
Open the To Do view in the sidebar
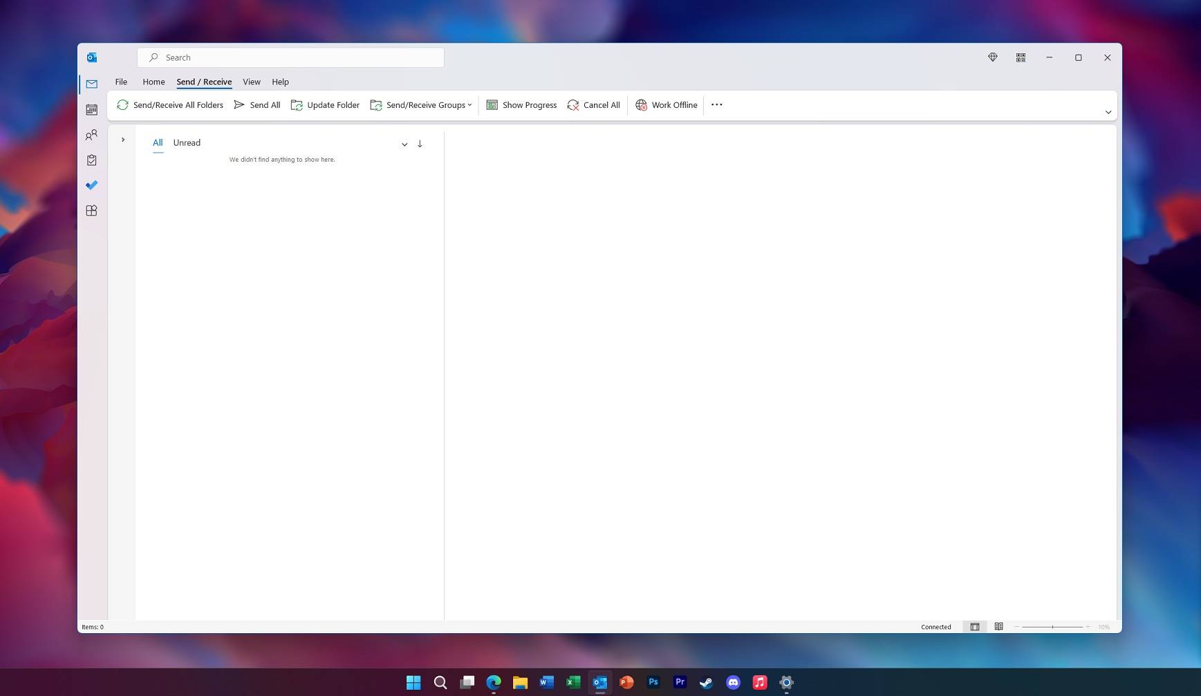click(x=91, y=185)
